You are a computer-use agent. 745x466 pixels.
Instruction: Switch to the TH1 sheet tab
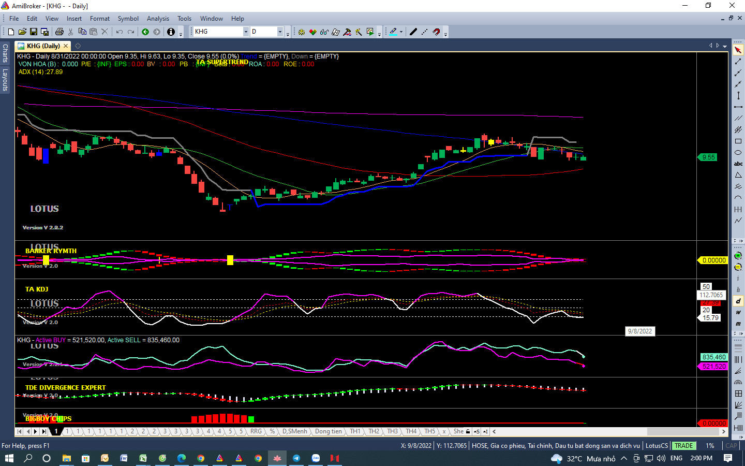coord(355,431)
